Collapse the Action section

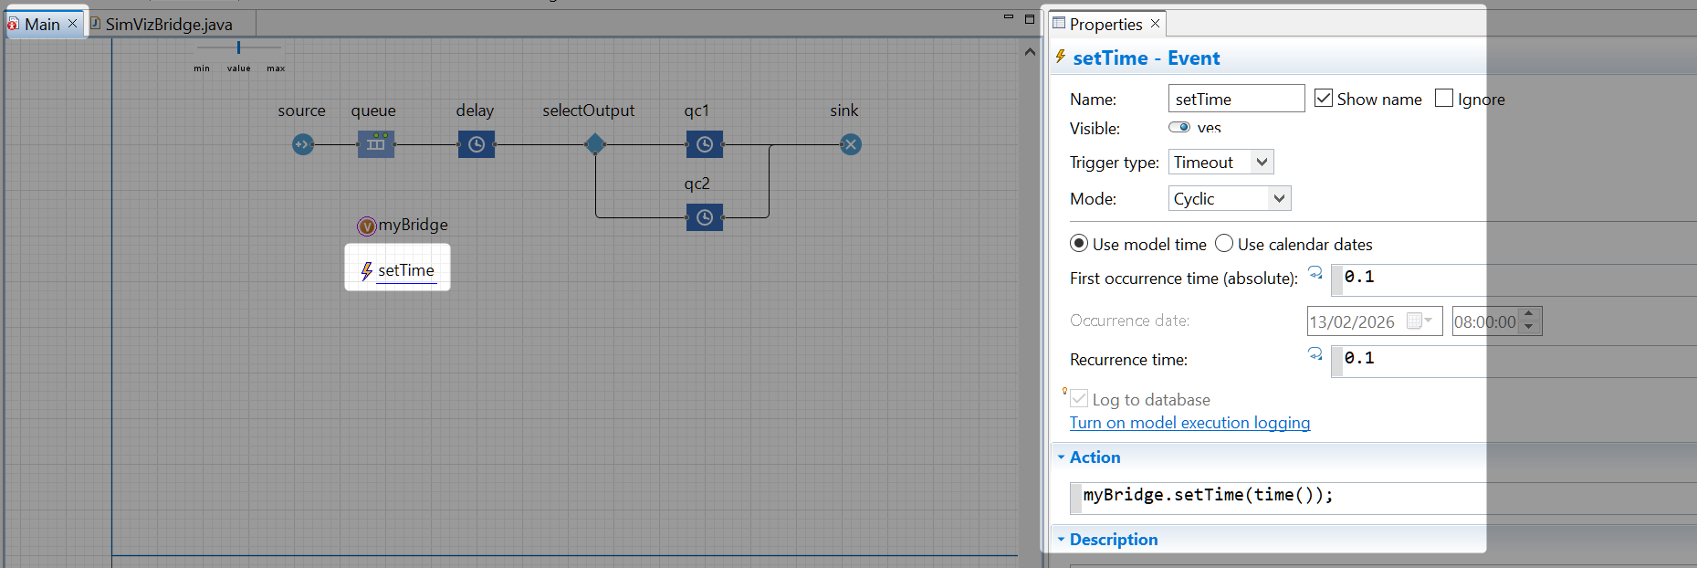(1062, 458)
